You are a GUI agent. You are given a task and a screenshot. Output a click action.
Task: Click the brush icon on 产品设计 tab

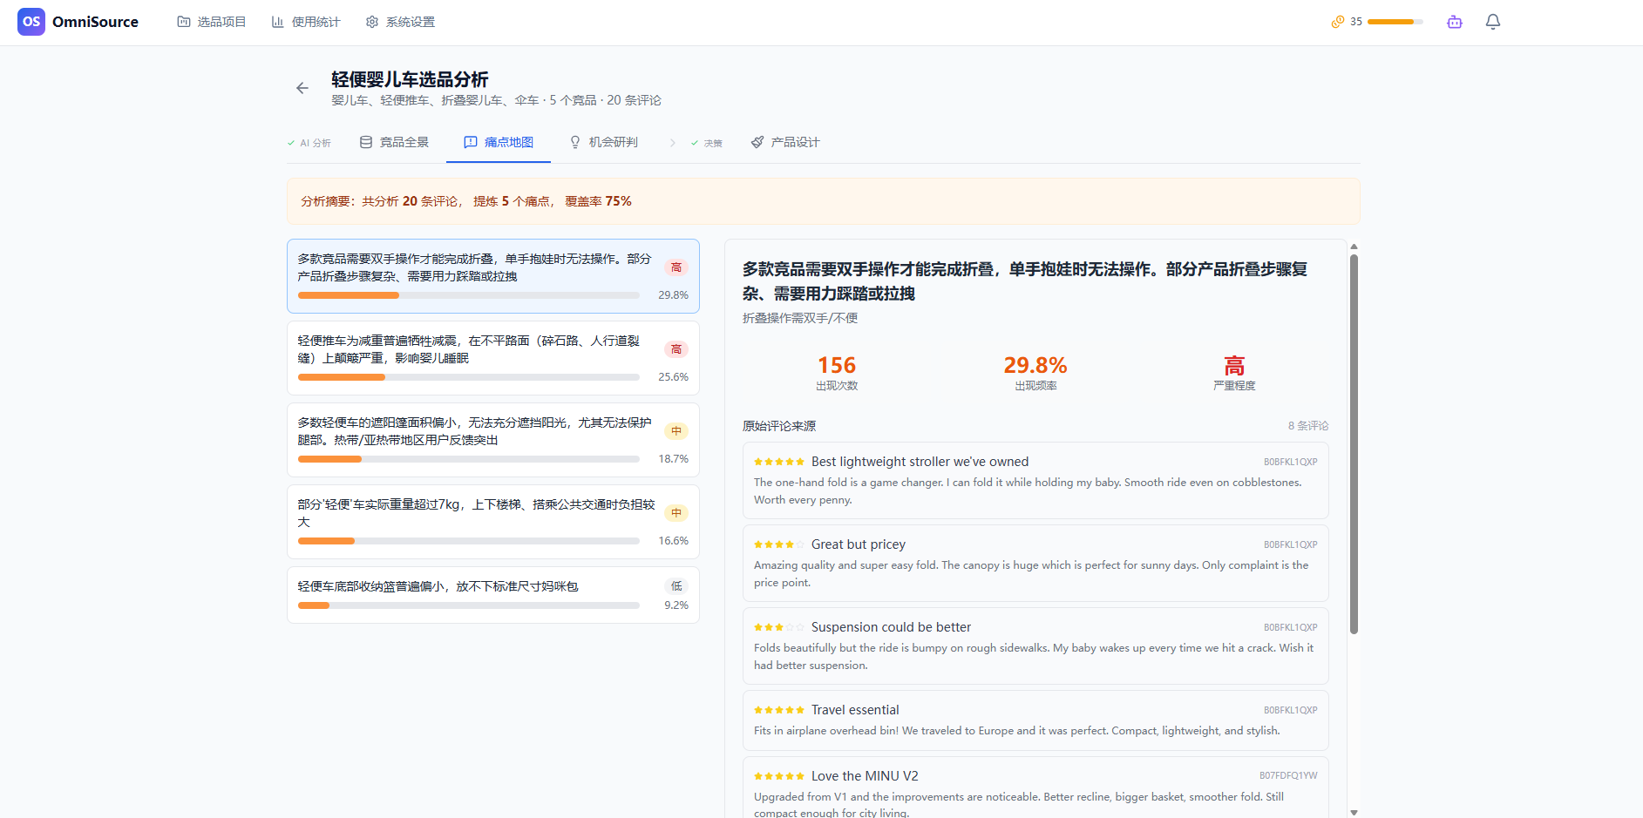tap(757, 141)
